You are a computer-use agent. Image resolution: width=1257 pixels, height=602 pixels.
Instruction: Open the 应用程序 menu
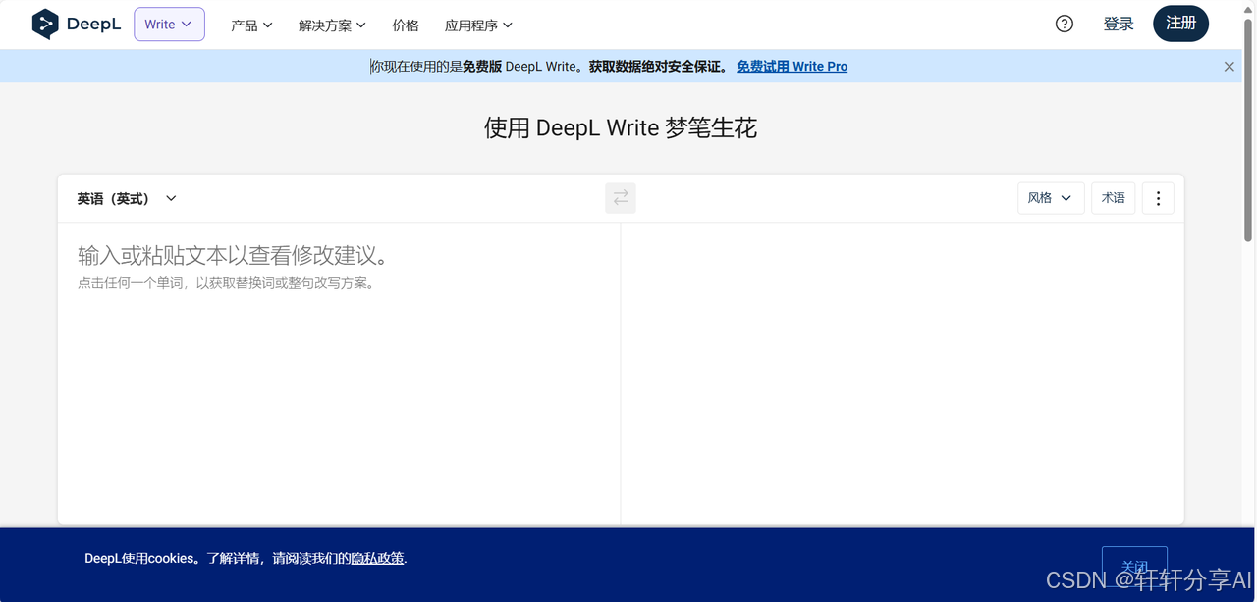477,25
